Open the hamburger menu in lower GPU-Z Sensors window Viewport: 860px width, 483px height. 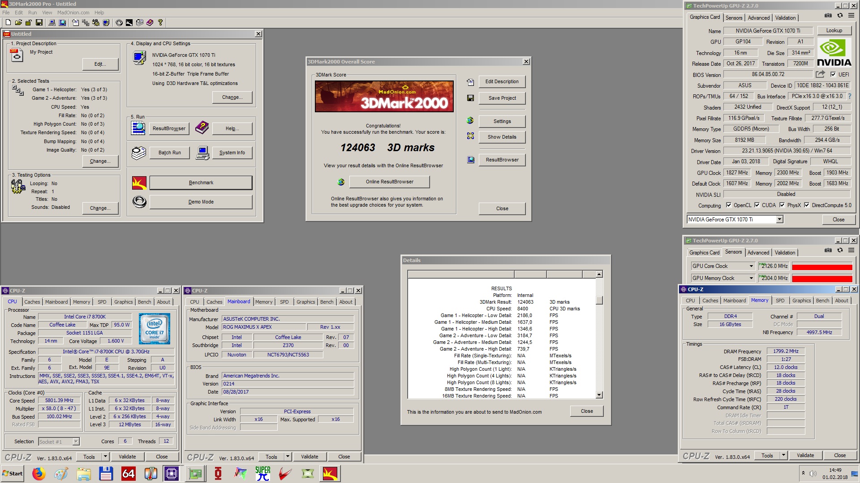[851, 250]
